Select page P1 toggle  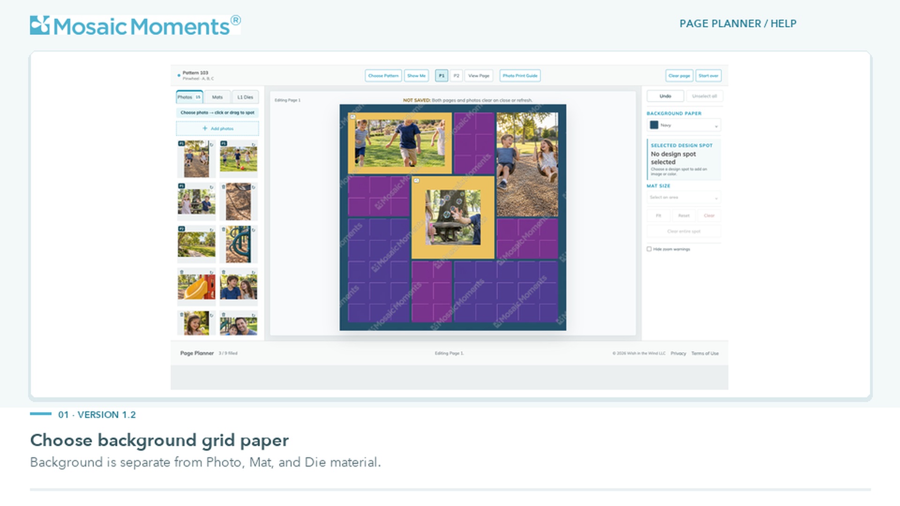[442, 75]
